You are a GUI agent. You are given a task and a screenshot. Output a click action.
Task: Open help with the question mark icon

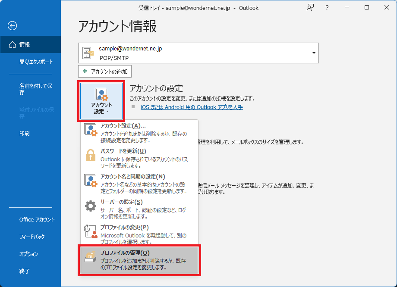point(327,8)
